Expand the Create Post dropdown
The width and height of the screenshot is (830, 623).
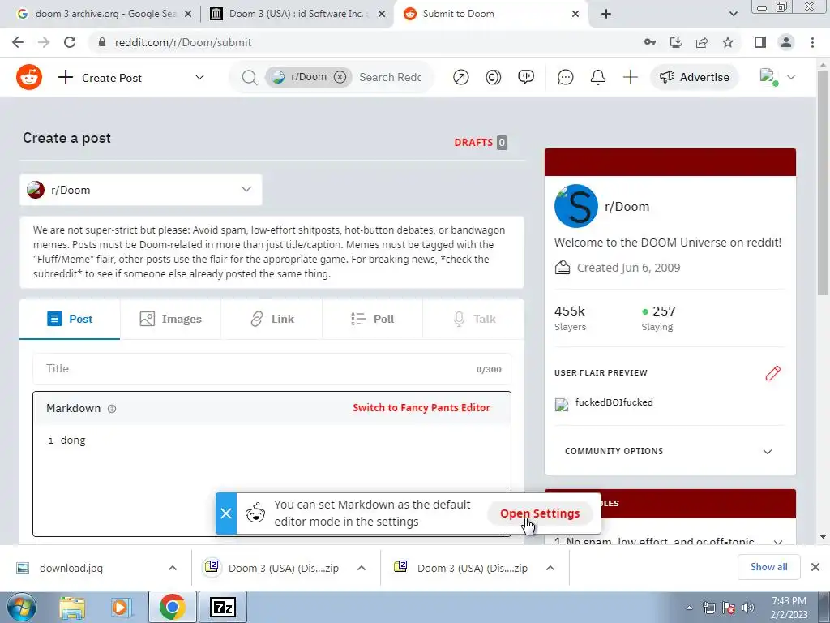[199, 77]
